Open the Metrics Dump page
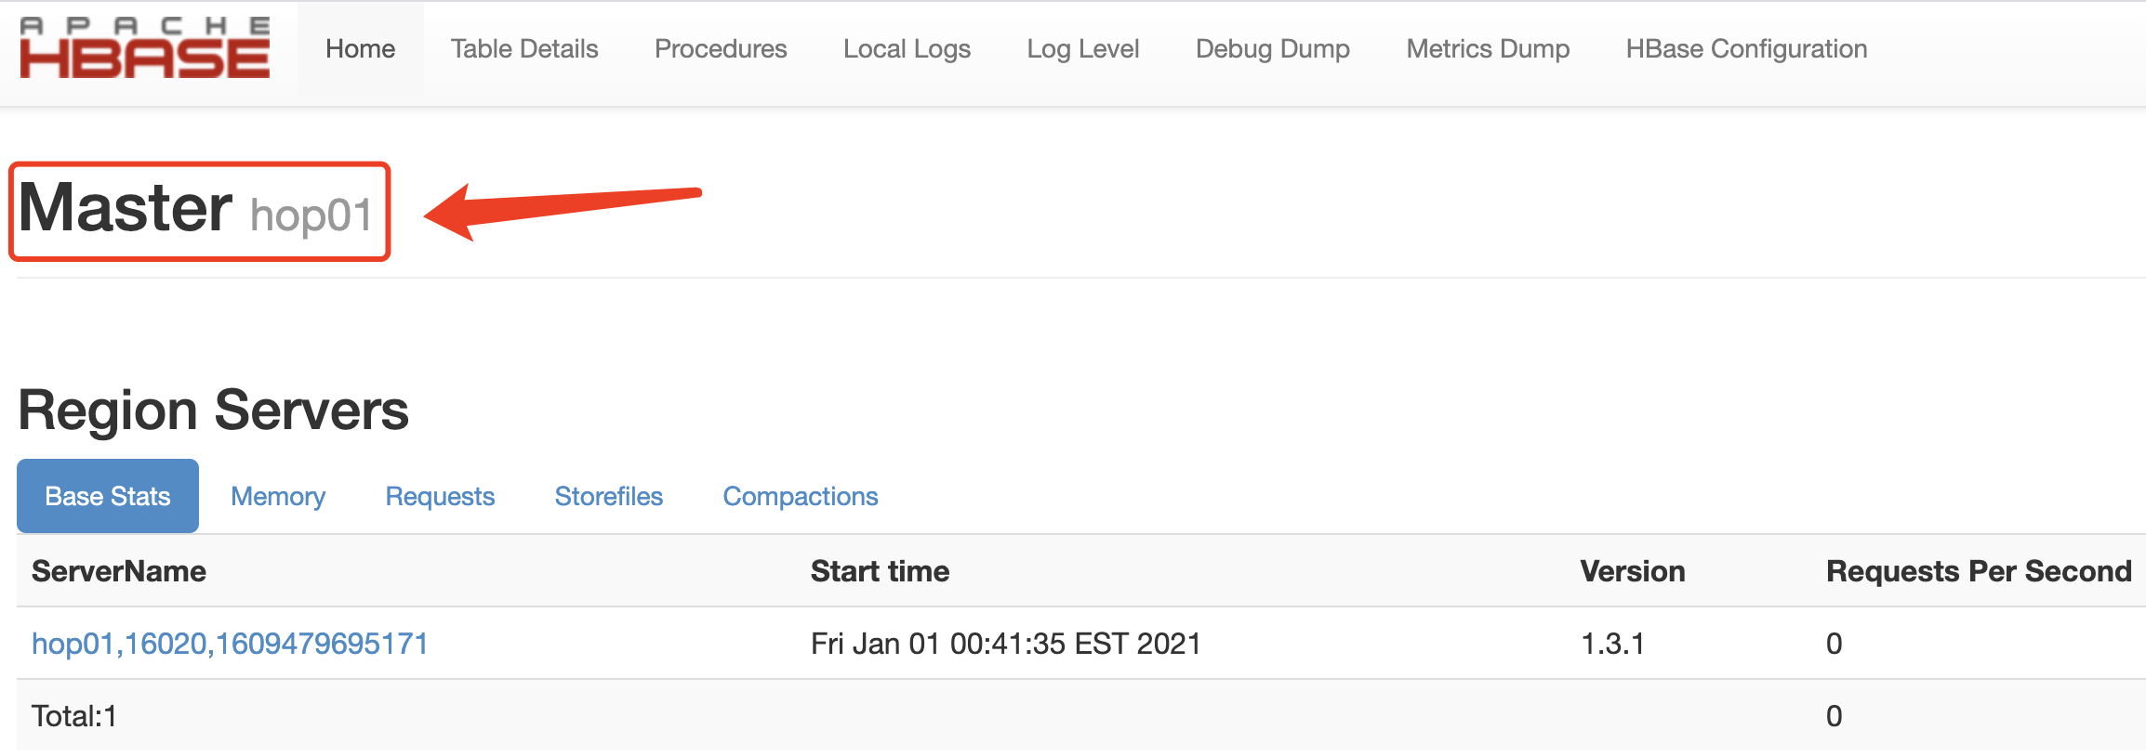Screen dimensions: 2146x756 pos(1488,49)
